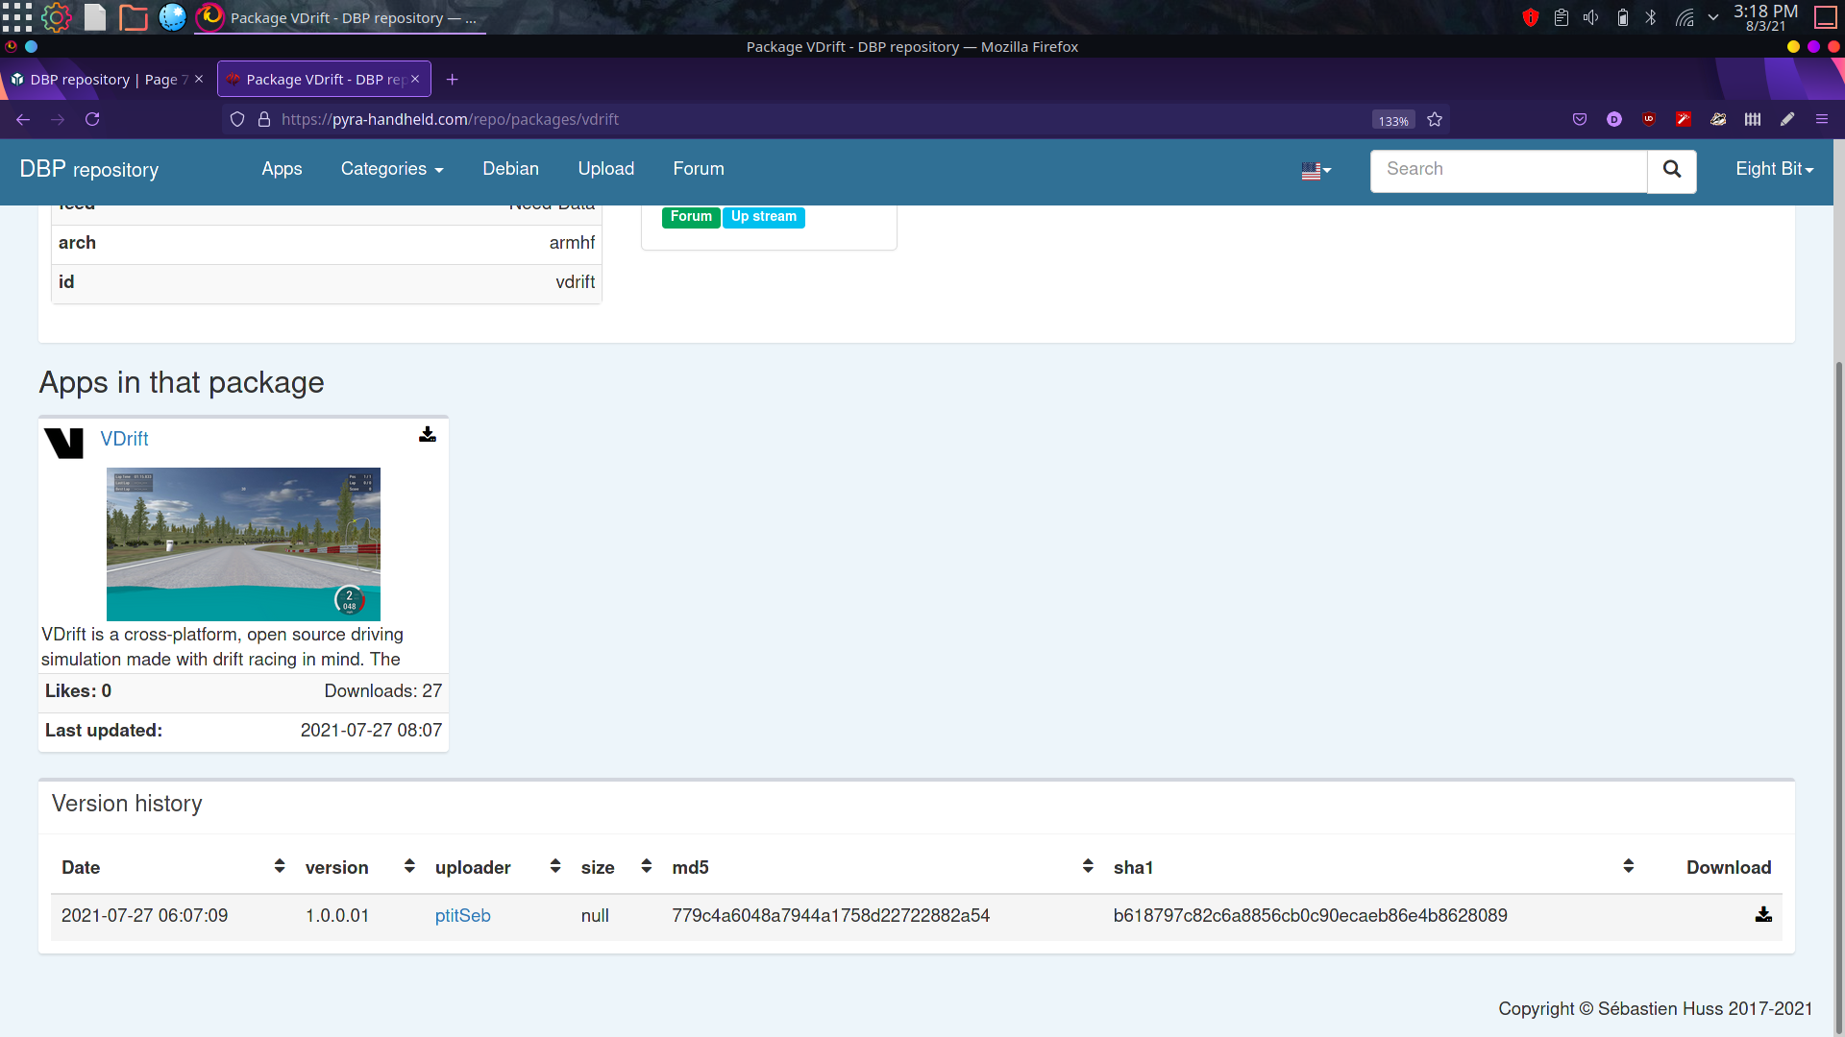Expand the Categories dropdown
Image resolution: width=1845 pixels, height=1037 pixels.
click(391, 169)
